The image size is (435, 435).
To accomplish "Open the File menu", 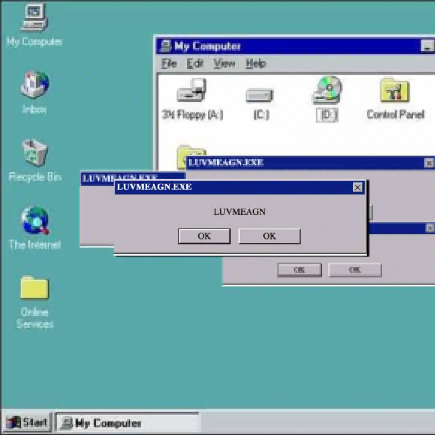I will tap(169, 64).
